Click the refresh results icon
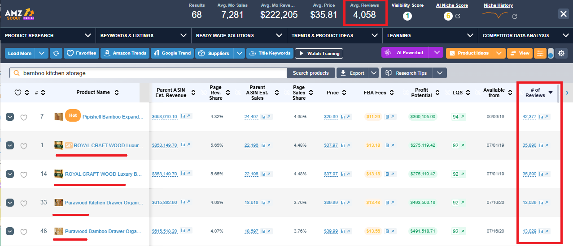 tap(56, 53)
